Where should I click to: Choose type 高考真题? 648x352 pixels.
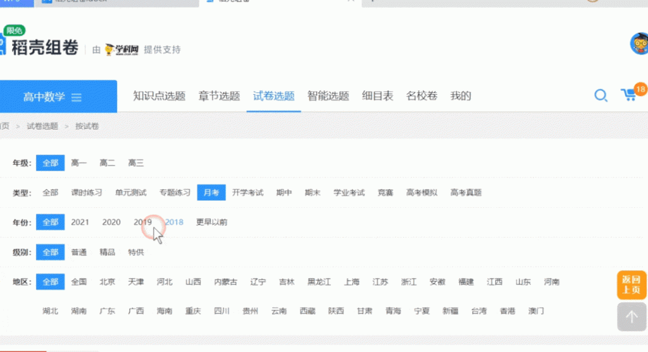click(x=466, y=193)
